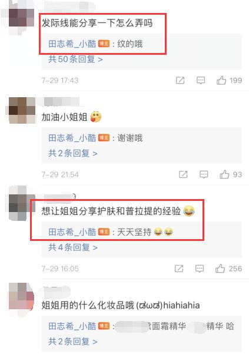Expand the 共50条回复 thread

[75, 59]
